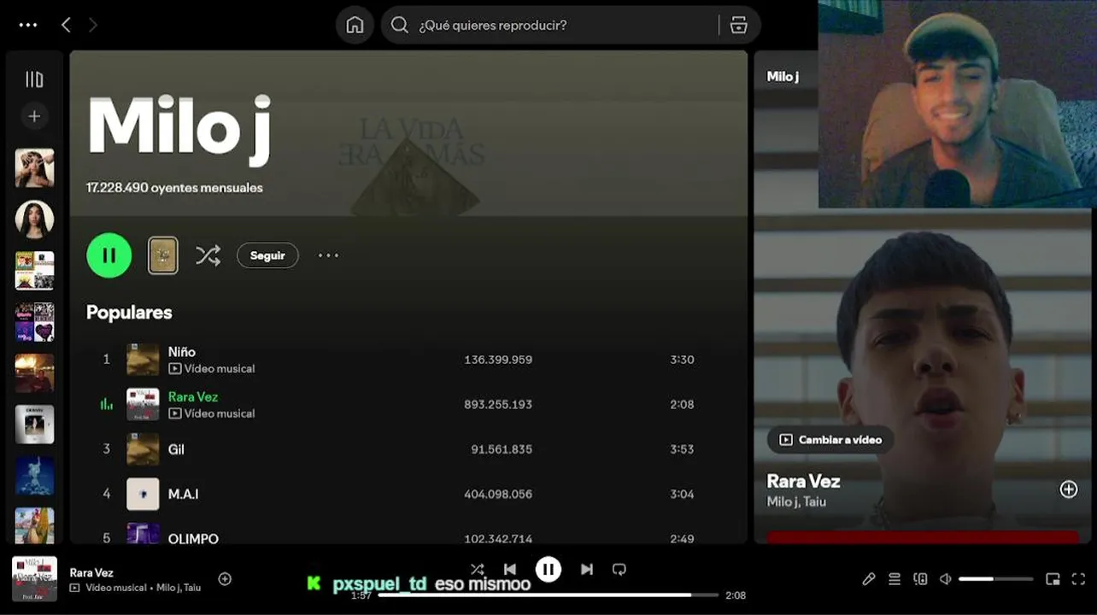Enable shuffle for Milo j artist page
The width and height of the screenshot is (1097, 615).
208,255
